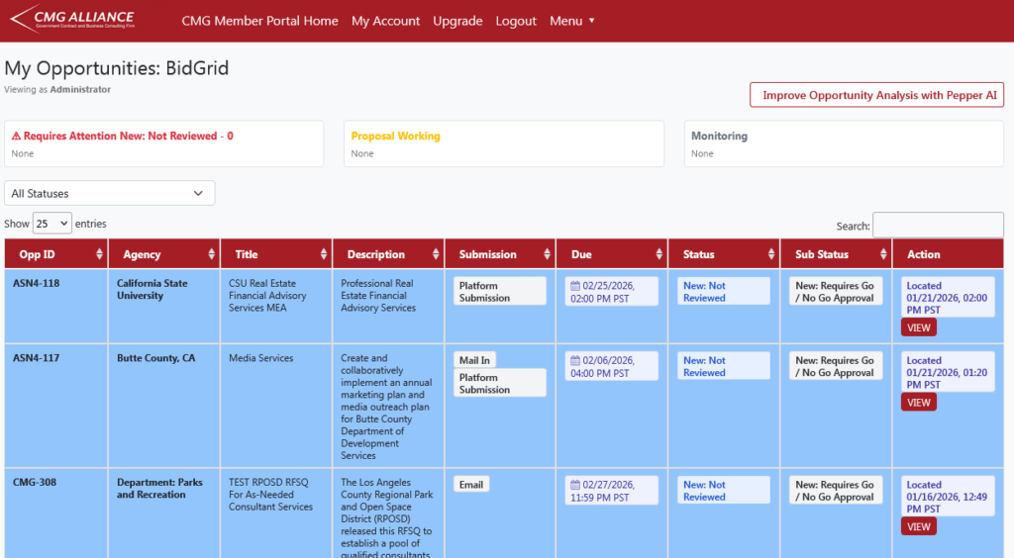Click Logout link in header
Screen dimensions: 1014x558
[x=516, y=21]
